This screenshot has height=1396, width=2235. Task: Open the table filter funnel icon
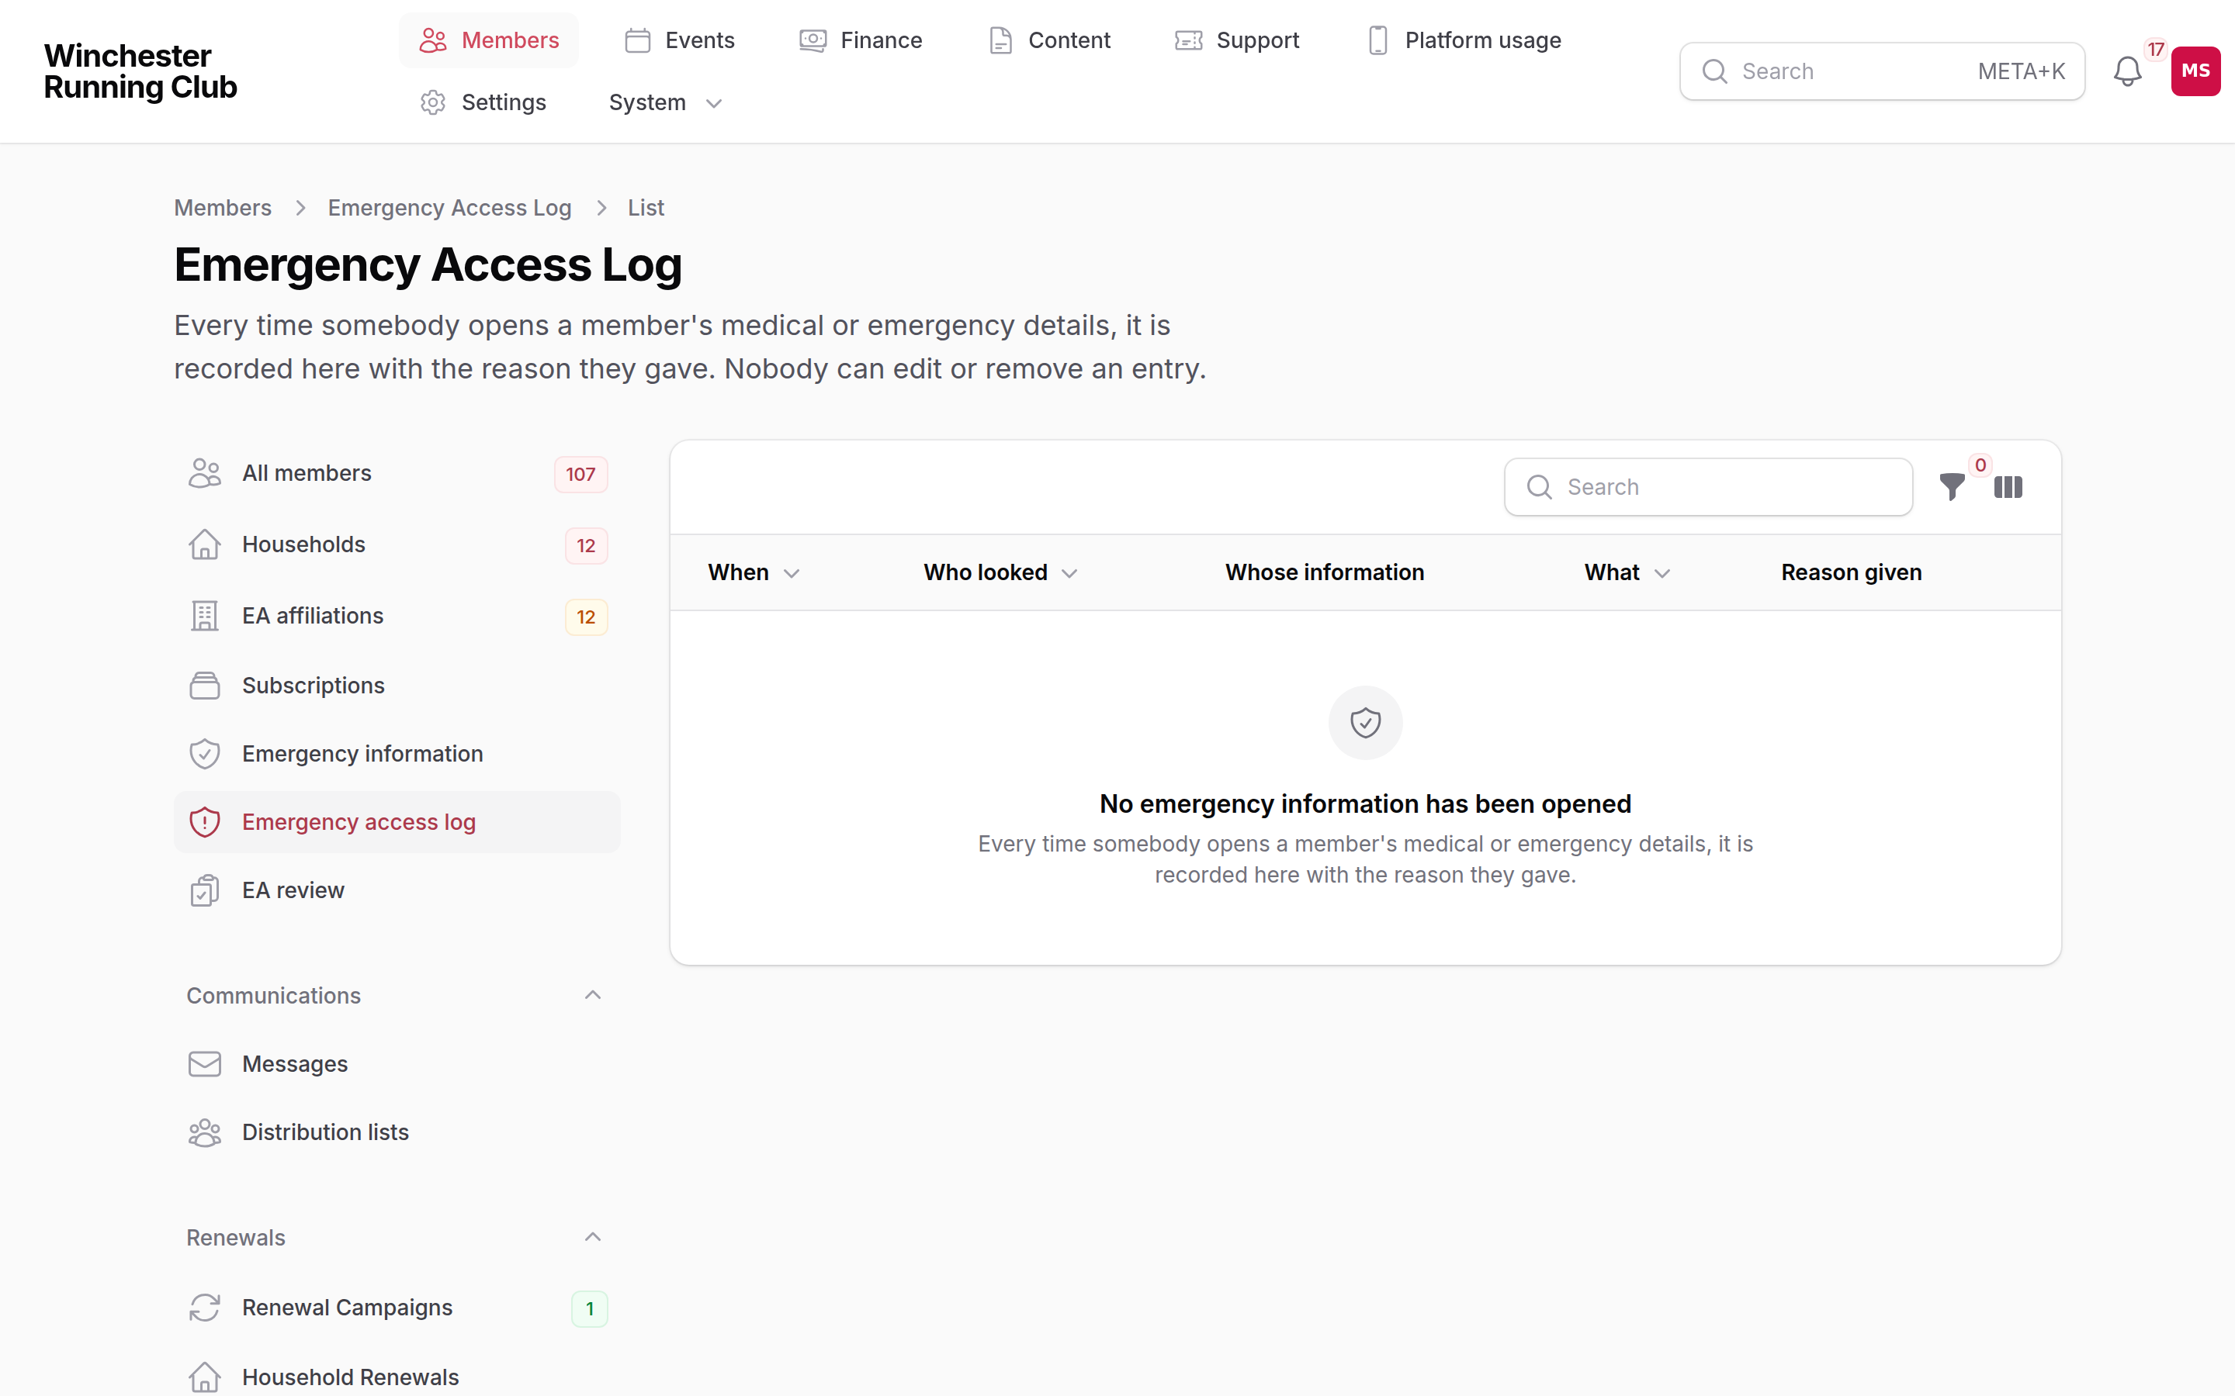(x=1952, y=486)
